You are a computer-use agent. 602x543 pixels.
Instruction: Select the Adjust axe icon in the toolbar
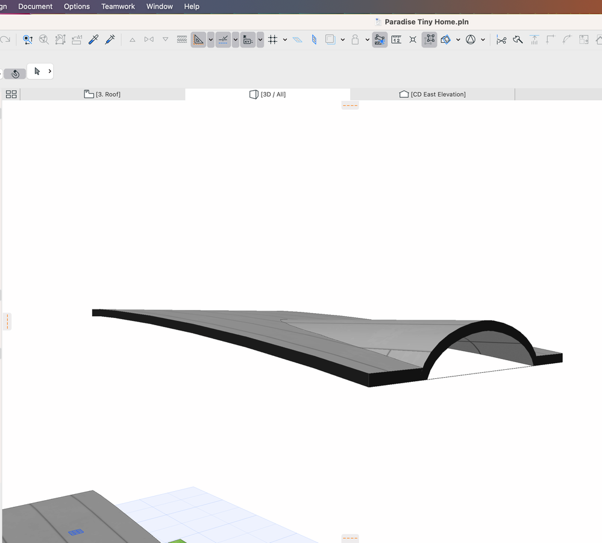[x=516, y=39]
